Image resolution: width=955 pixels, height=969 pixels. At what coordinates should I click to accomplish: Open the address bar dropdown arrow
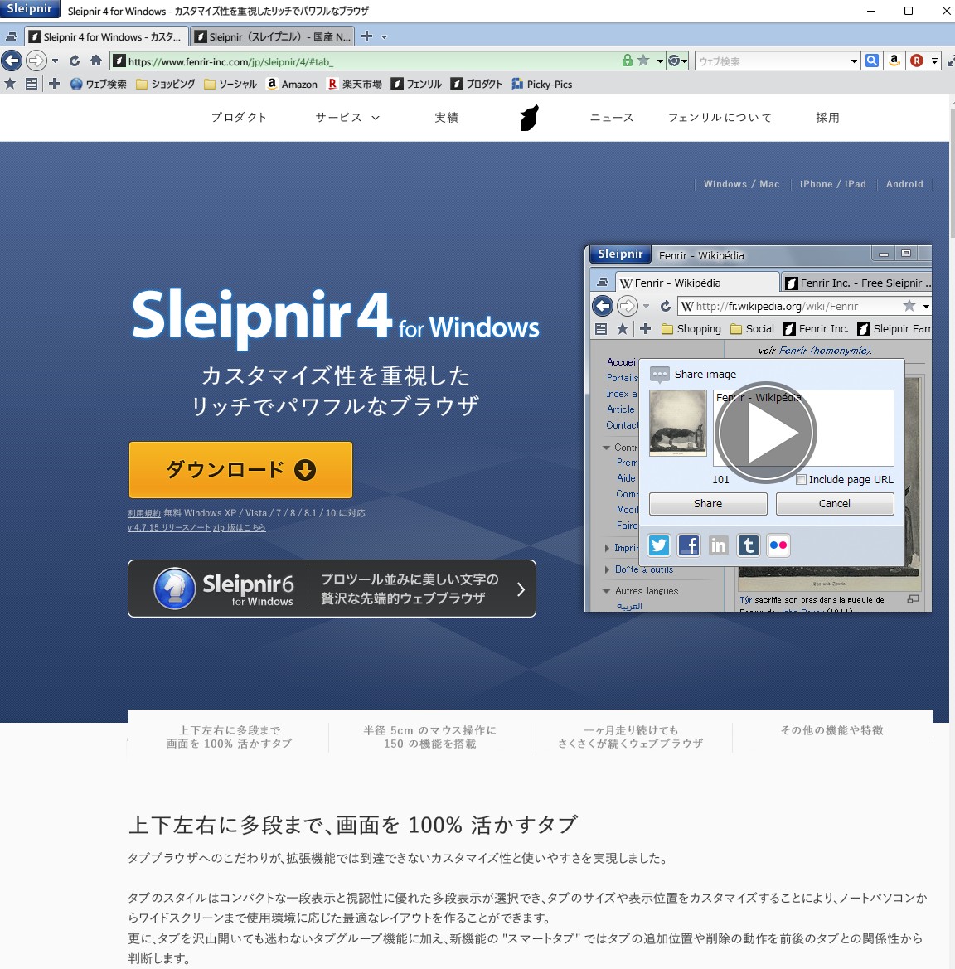(660, 61)
